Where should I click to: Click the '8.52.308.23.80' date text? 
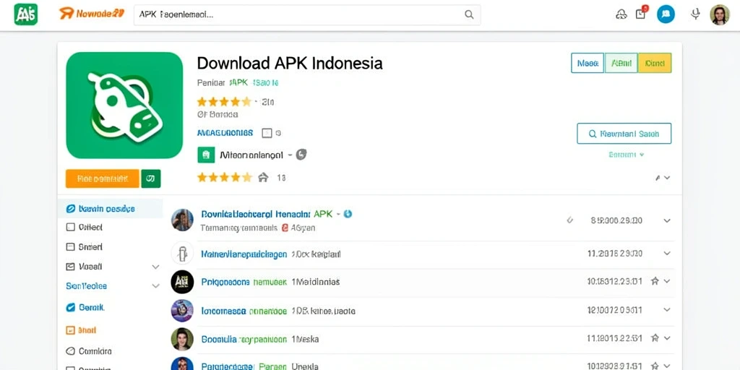coord(616,220)
